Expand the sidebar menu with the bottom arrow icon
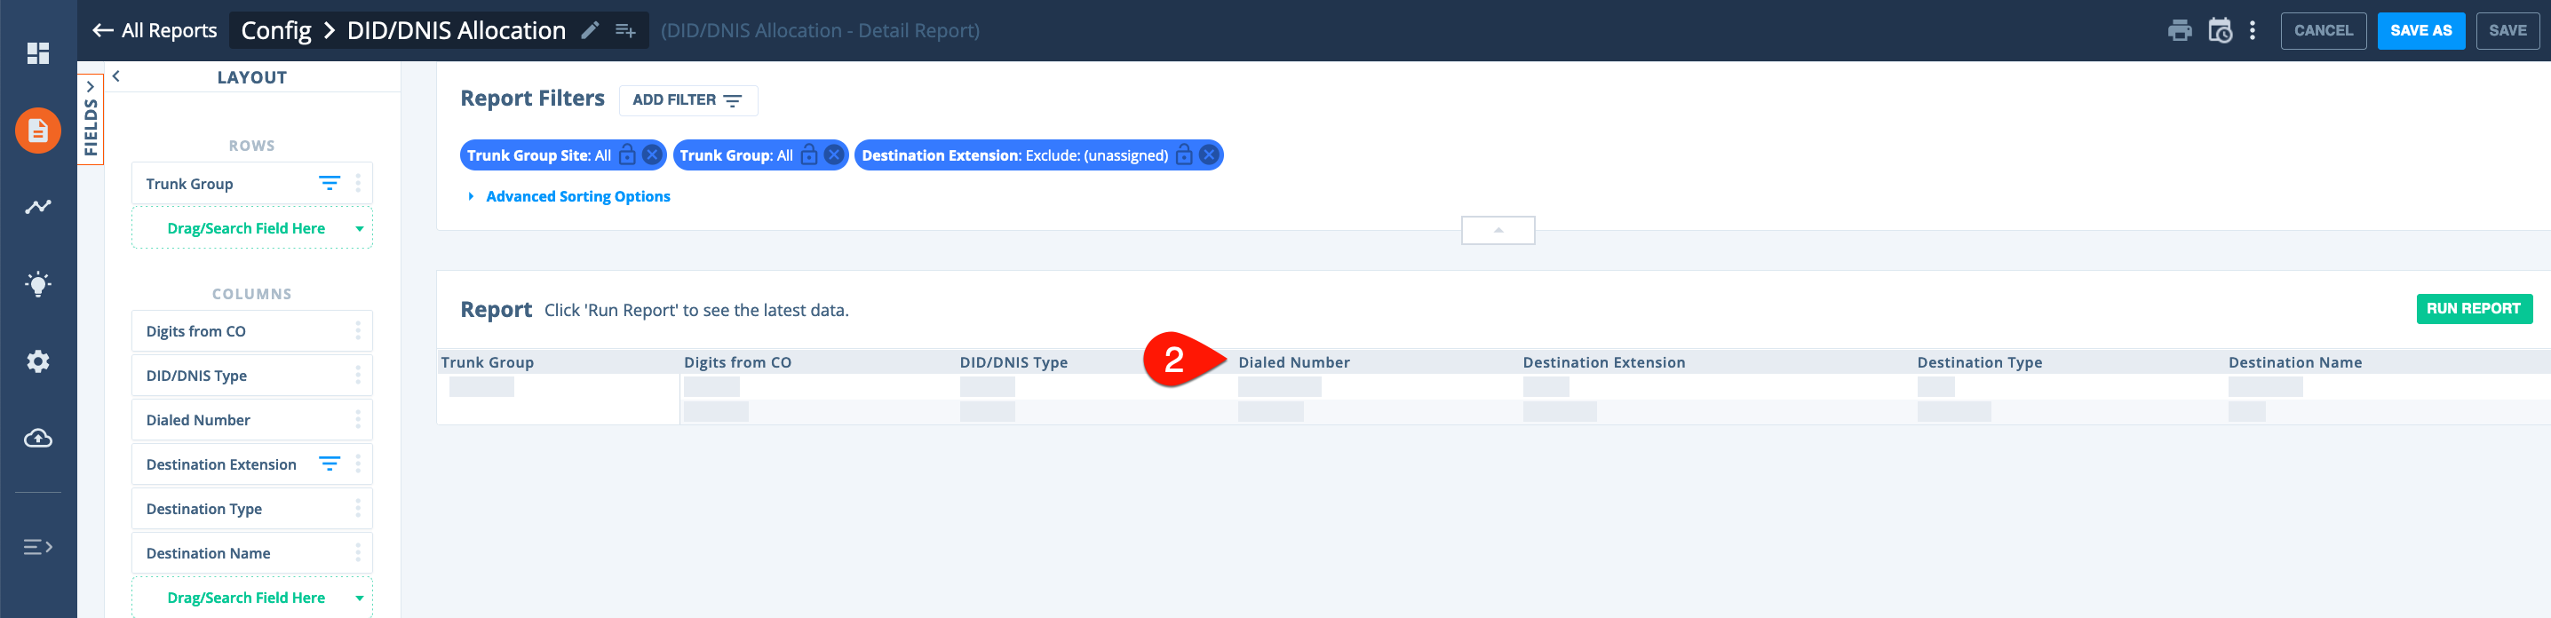2551x618 pixels. point(37,547)
